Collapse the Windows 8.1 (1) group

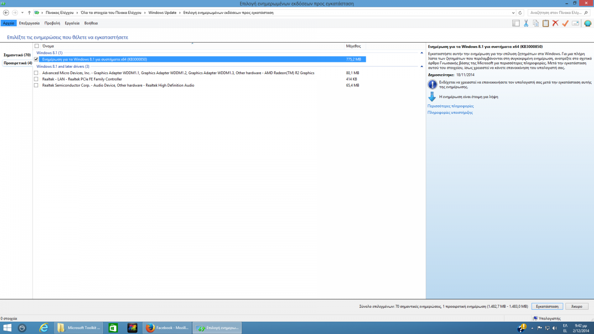tap(422, 52)
